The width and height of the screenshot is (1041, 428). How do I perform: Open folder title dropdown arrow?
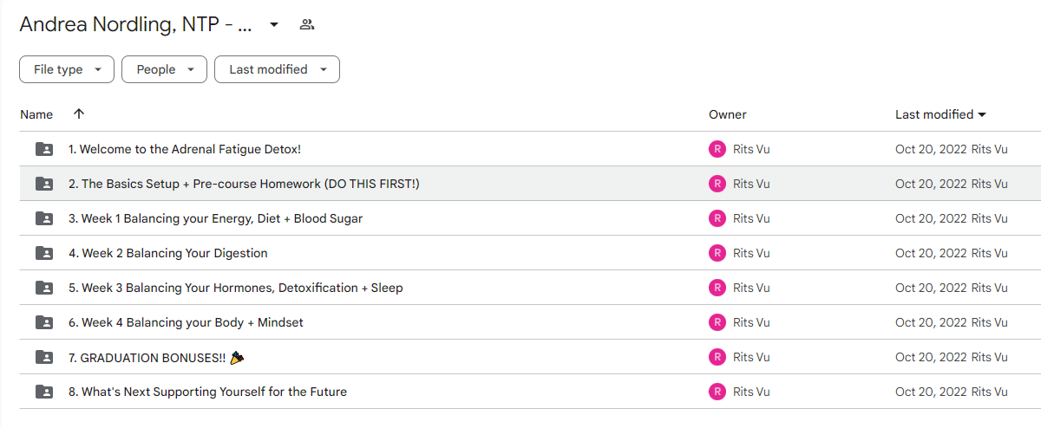[x=274, y=24]
